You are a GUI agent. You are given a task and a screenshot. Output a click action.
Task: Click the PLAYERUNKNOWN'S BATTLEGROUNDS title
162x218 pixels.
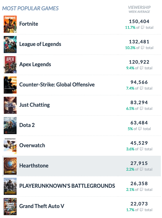click(x=67, y=186)
